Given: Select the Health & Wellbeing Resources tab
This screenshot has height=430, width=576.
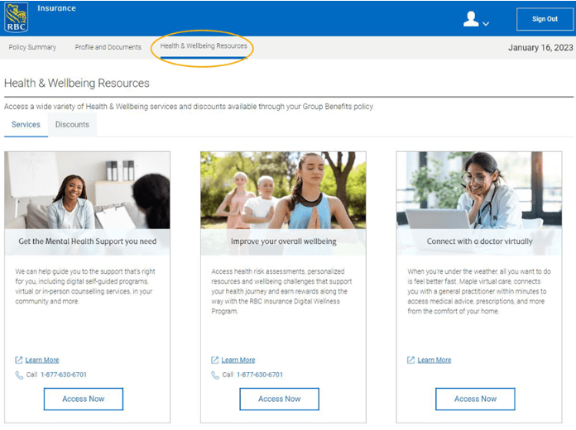Looking at the screenshot, I should pyautogui.click(x=204, y=46).
